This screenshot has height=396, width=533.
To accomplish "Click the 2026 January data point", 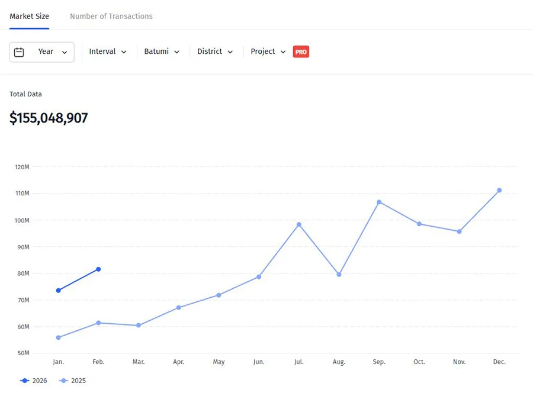I will [58, 291].
